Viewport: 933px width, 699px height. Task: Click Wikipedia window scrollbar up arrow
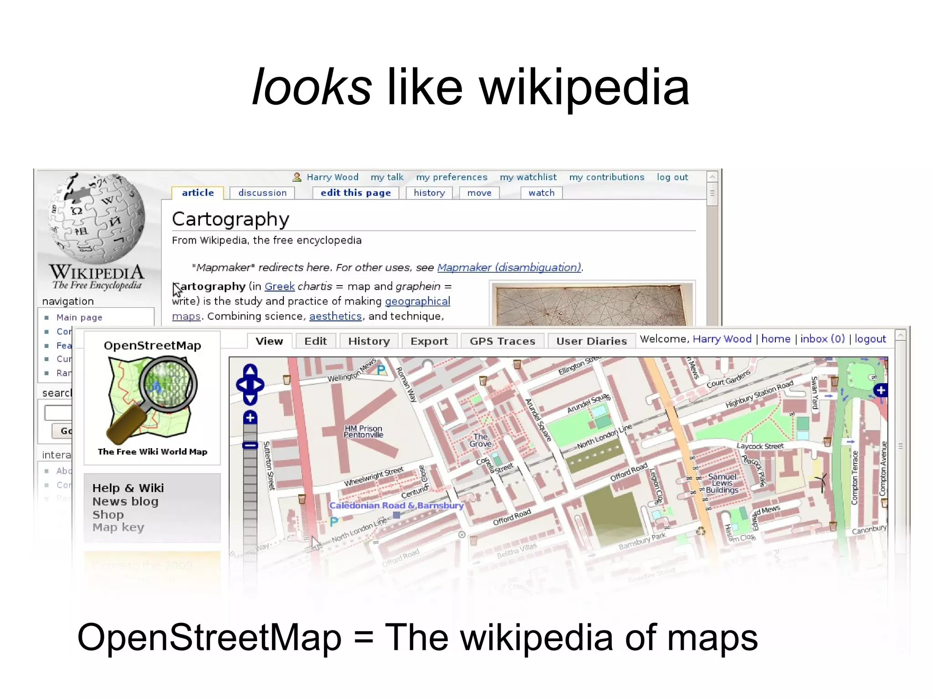coord(713,177)
